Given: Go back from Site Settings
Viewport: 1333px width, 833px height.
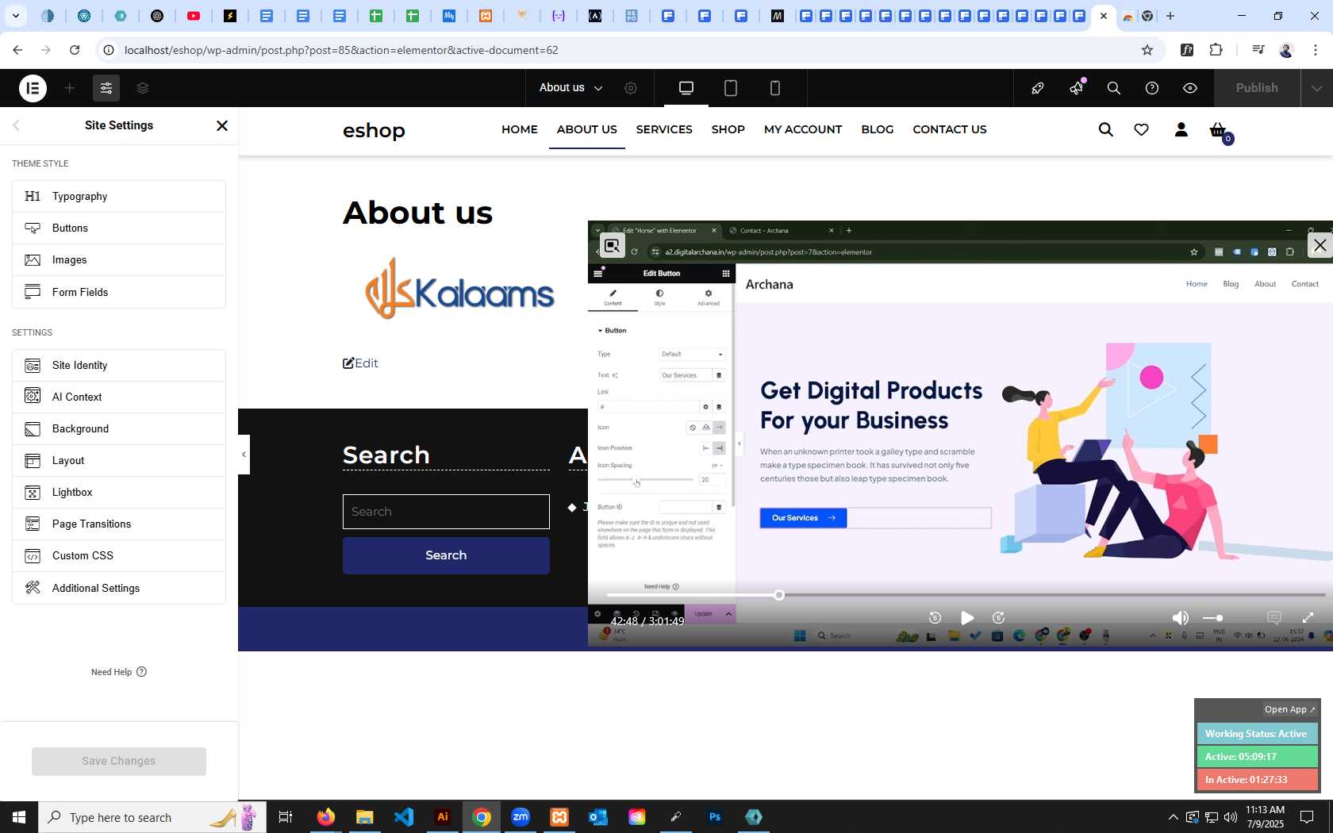Looking at the screenshot, I should pyautogui.click(x=17, y=125).
